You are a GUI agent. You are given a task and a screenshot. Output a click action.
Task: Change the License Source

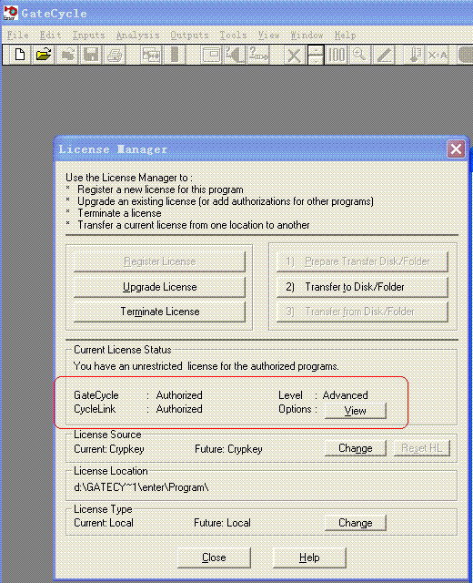[356, 448]
